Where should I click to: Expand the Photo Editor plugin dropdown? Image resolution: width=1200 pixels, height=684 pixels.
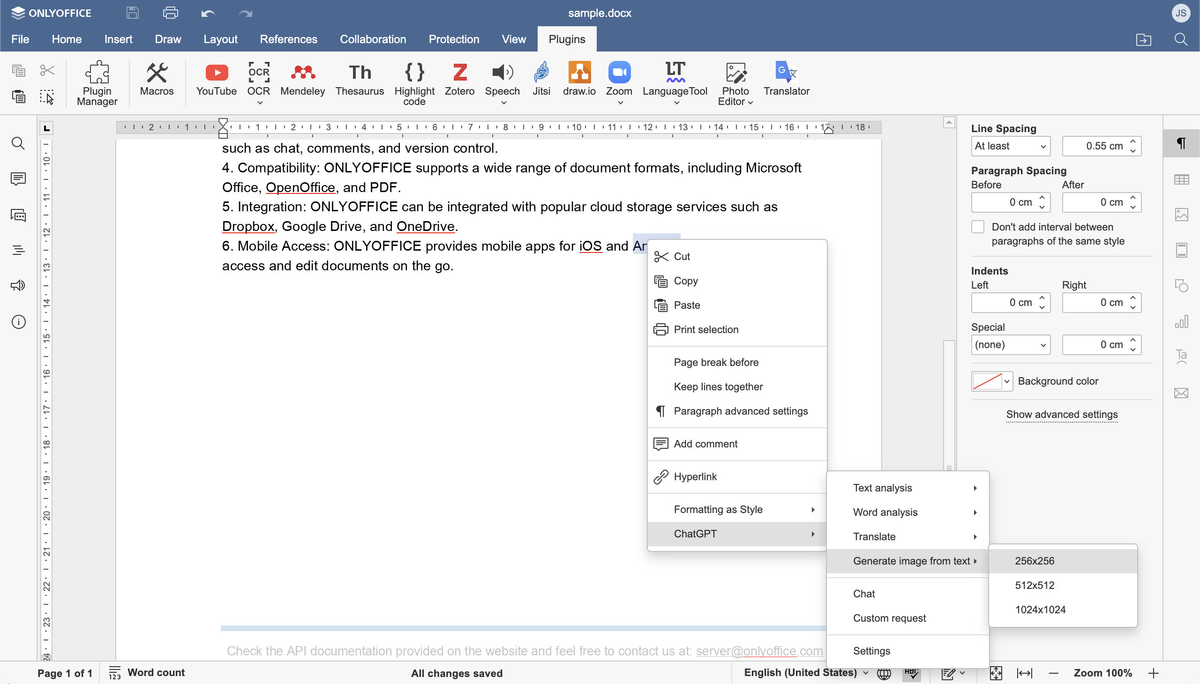tap(750, 102)
